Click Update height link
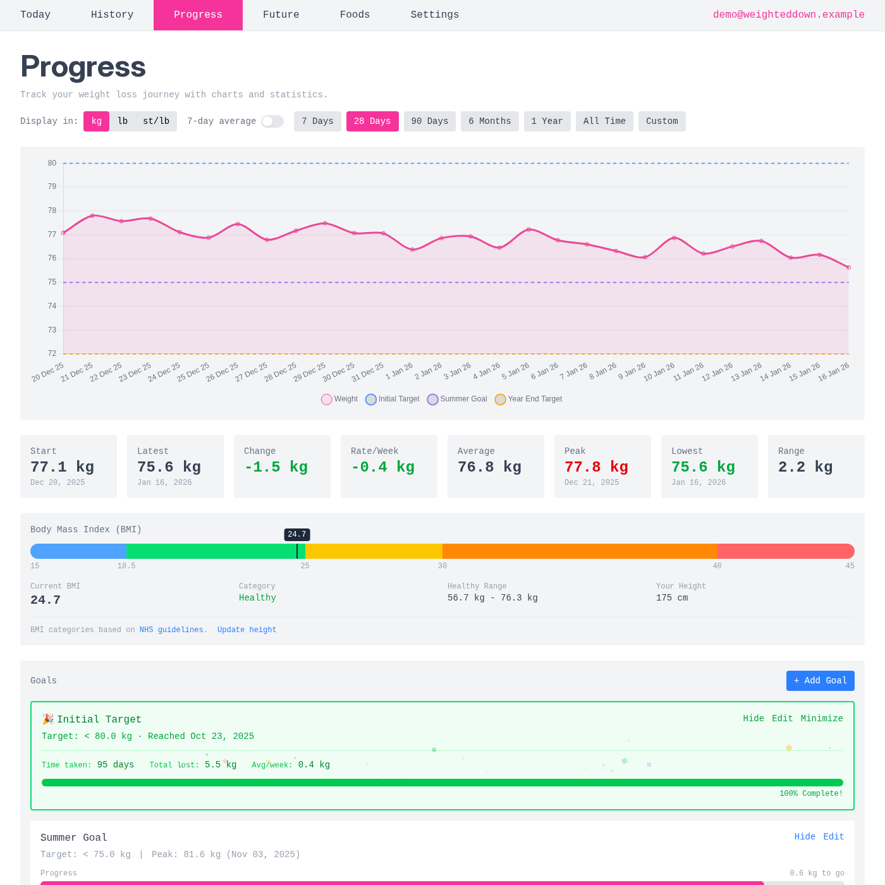 coord(247,630)
